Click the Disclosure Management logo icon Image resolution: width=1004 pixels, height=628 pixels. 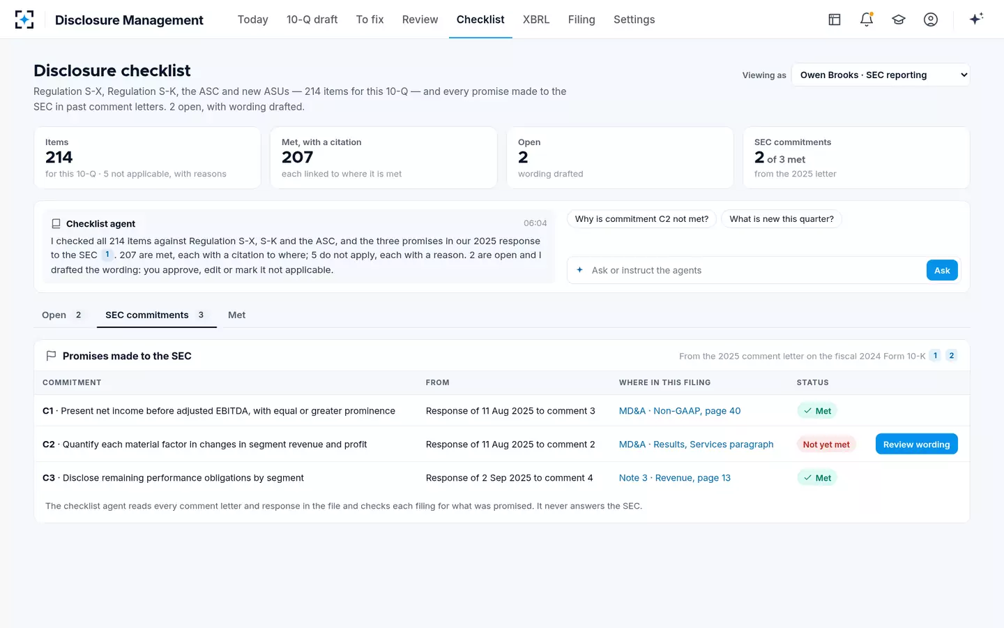(x=24, y=20)
